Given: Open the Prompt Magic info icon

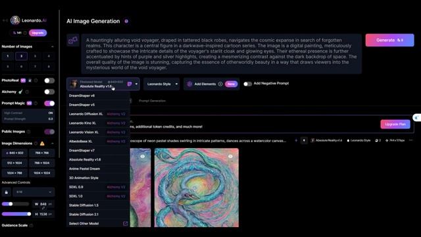Looking at the screenshot, I should click(36, 103).
